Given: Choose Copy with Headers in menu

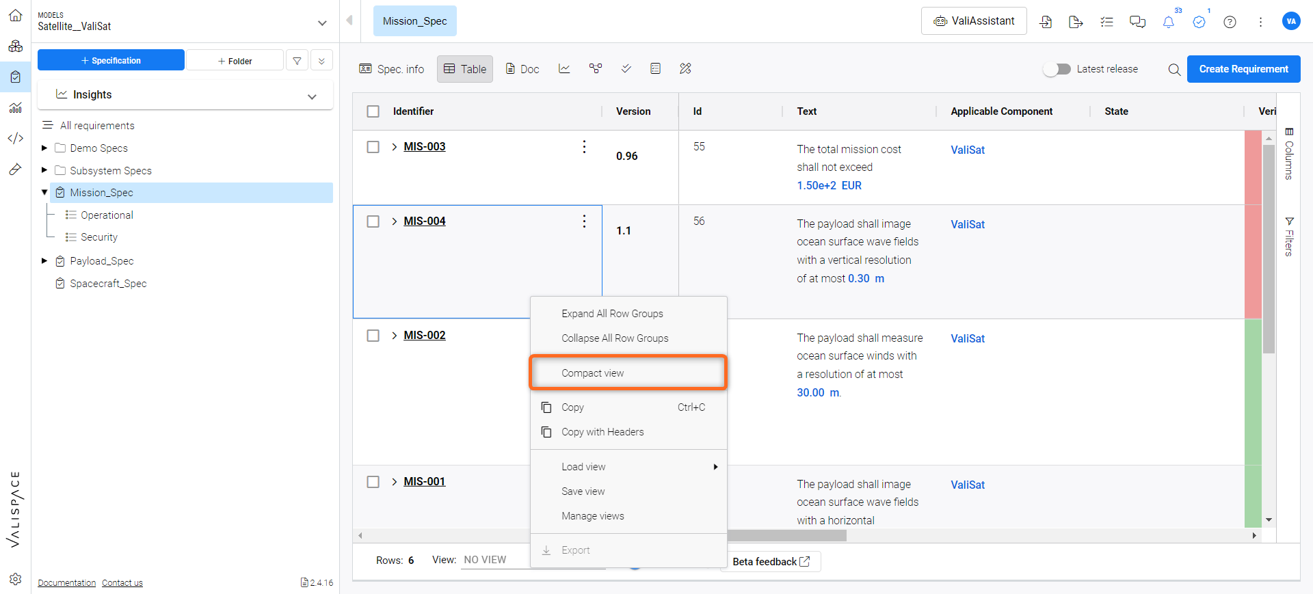Looking at the screenshot, I should coord(628,431).
